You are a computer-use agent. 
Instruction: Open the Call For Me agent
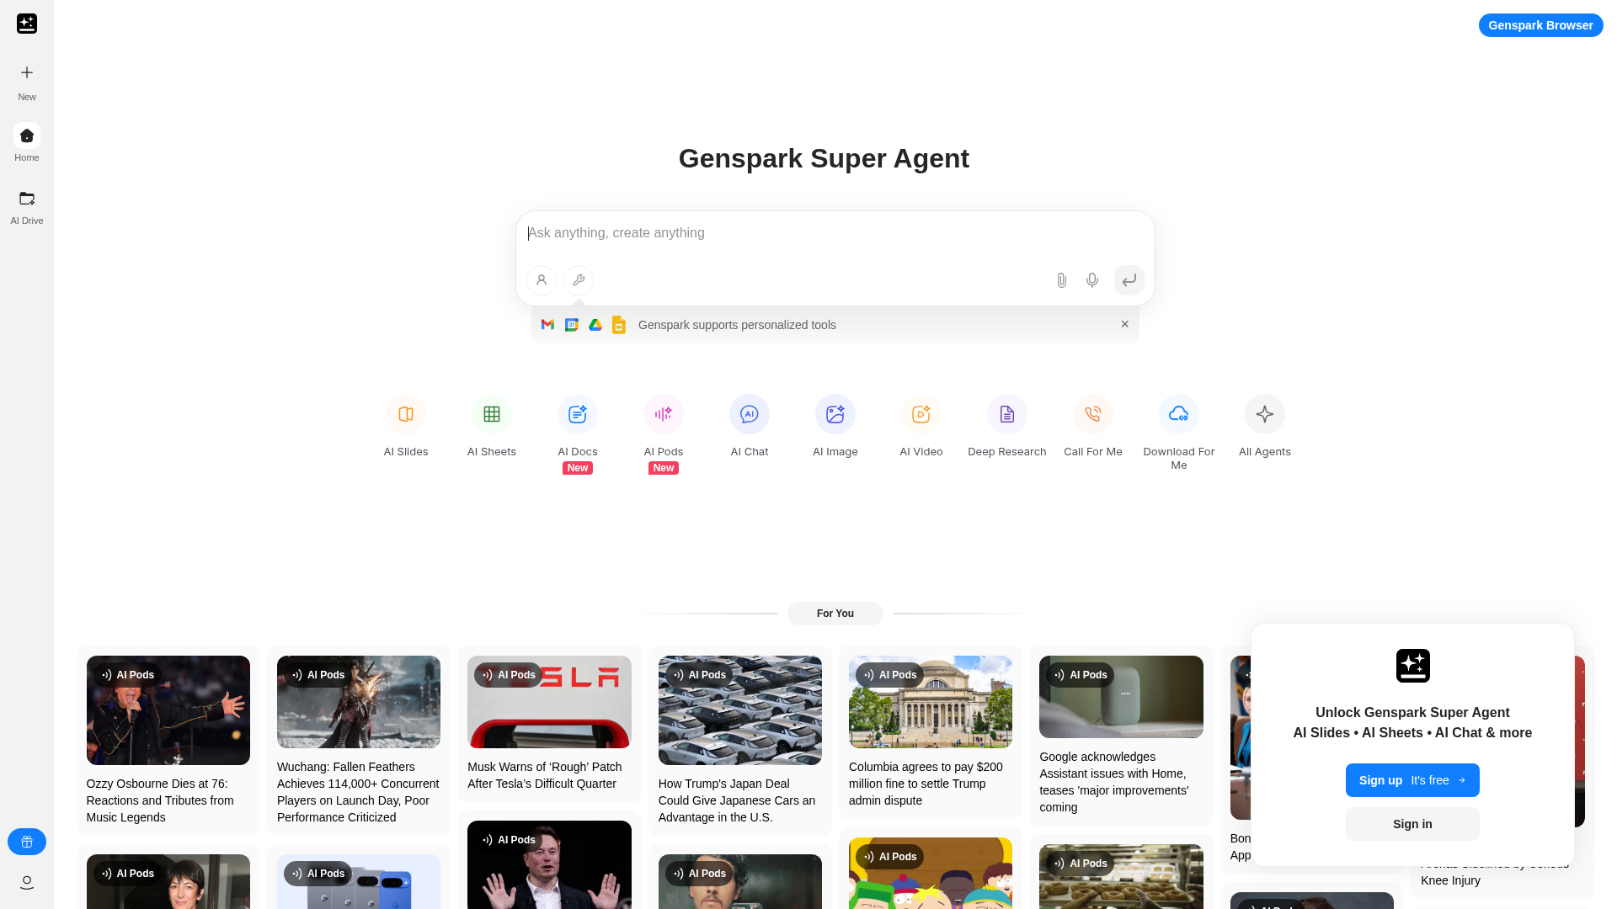(x=1093, y=414)
